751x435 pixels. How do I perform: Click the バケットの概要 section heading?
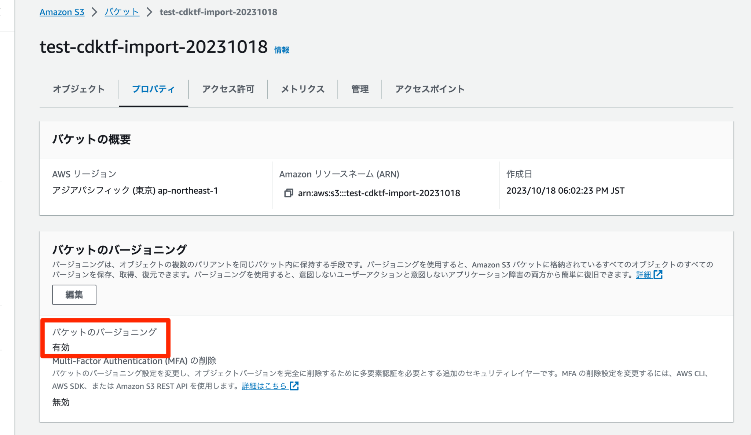click(92, 139)
